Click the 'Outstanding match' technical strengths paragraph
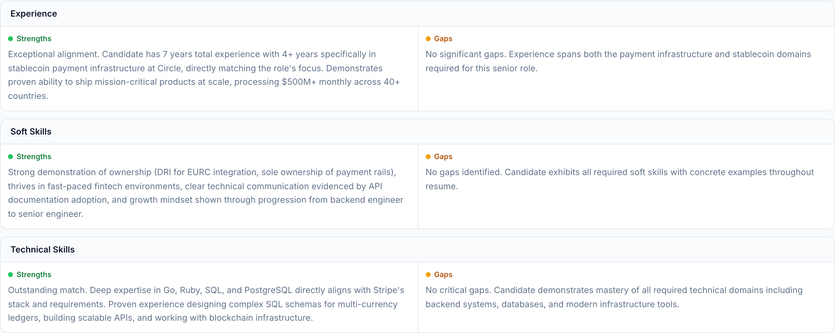The width and height of the screenshot is (835, 333). tap(206, 304)
